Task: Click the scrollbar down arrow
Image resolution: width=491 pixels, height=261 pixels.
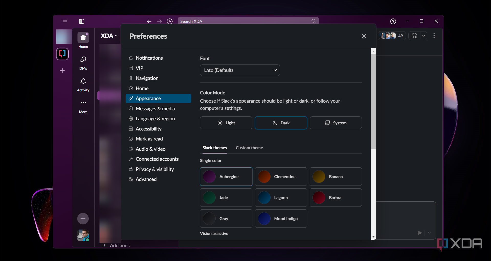Action: pos(373,237)
